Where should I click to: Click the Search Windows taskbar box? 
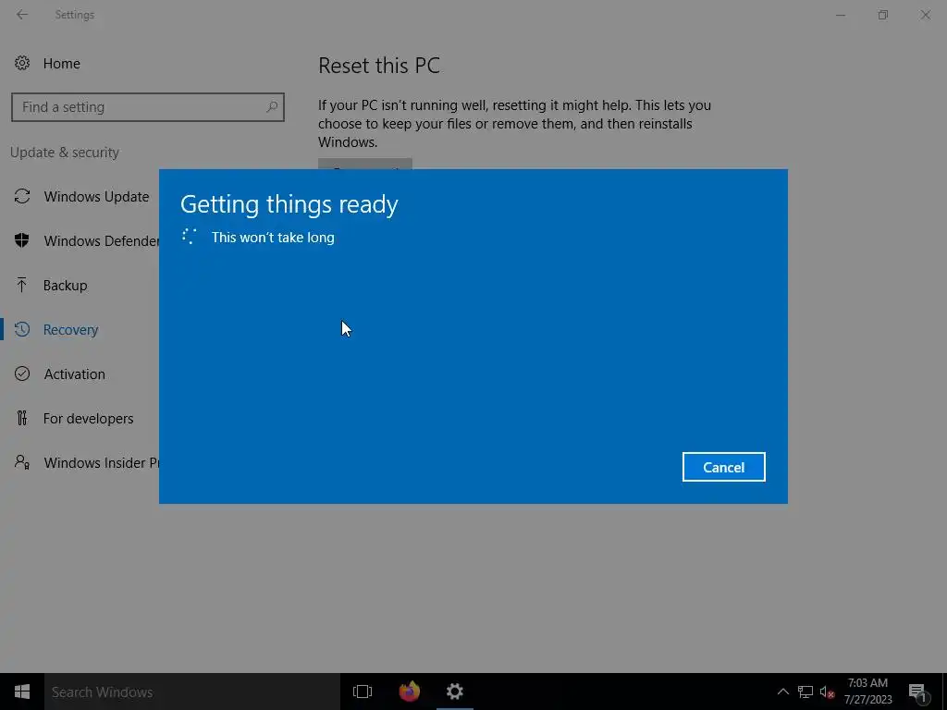tap(192, 692)
